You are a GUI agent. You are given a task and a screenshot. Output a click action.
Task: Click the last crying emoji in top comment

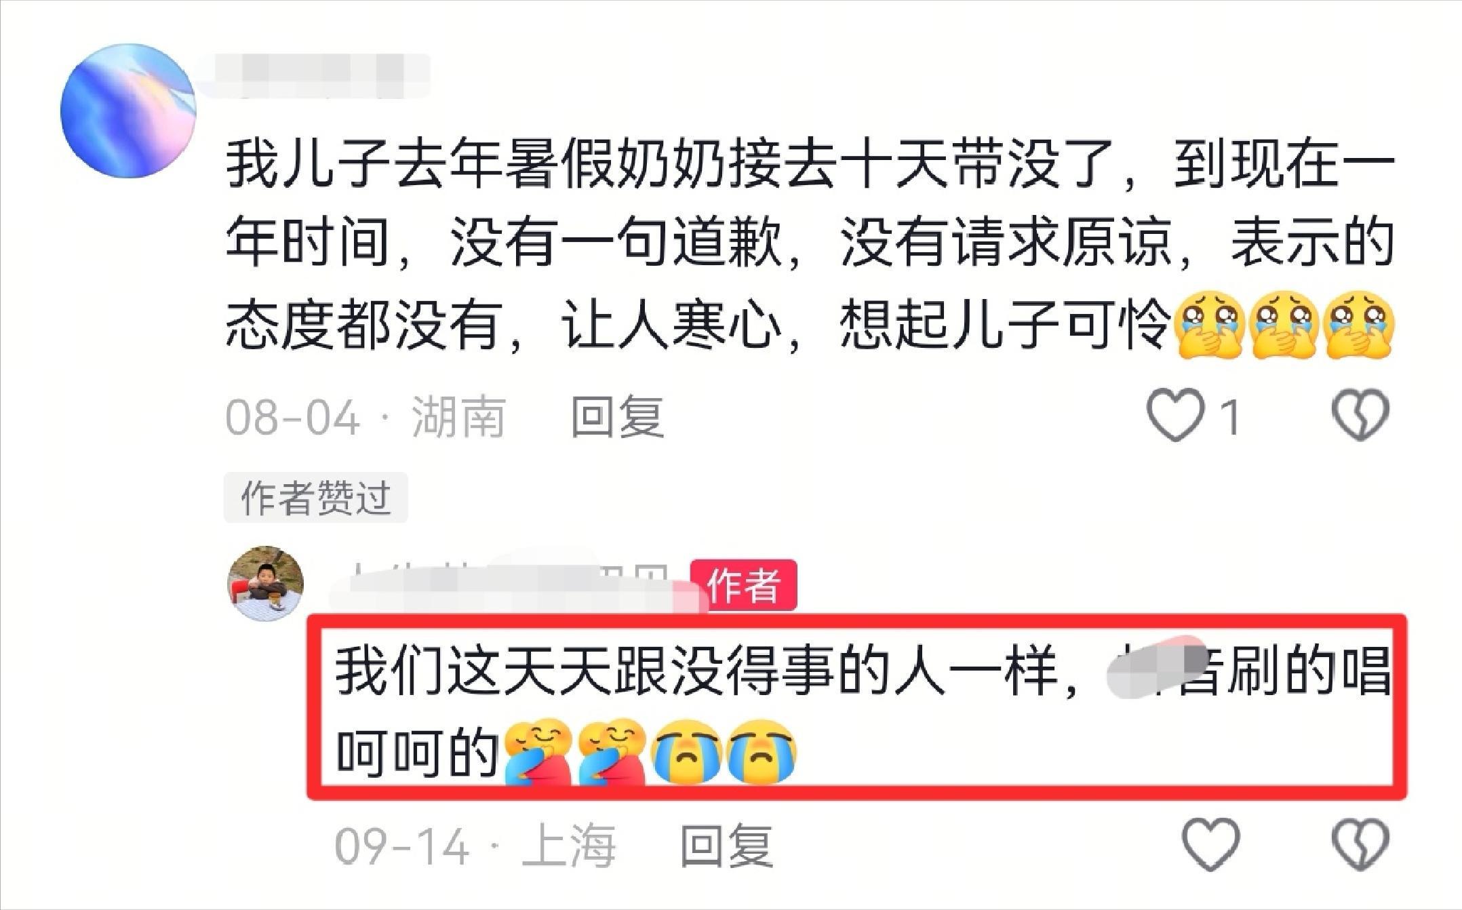click(x=1359, y=324)
